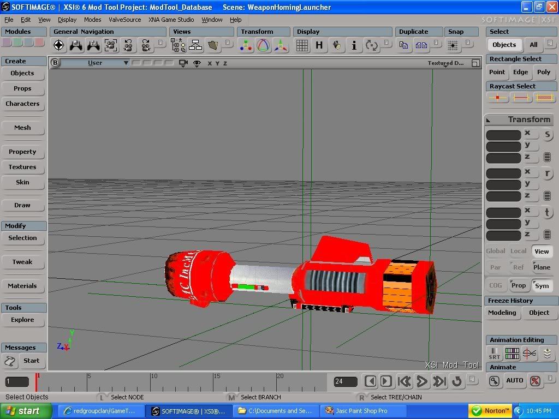Click the end frame field showing 24
The width and height of the screenshot is (559, 419).
(345, 381)
